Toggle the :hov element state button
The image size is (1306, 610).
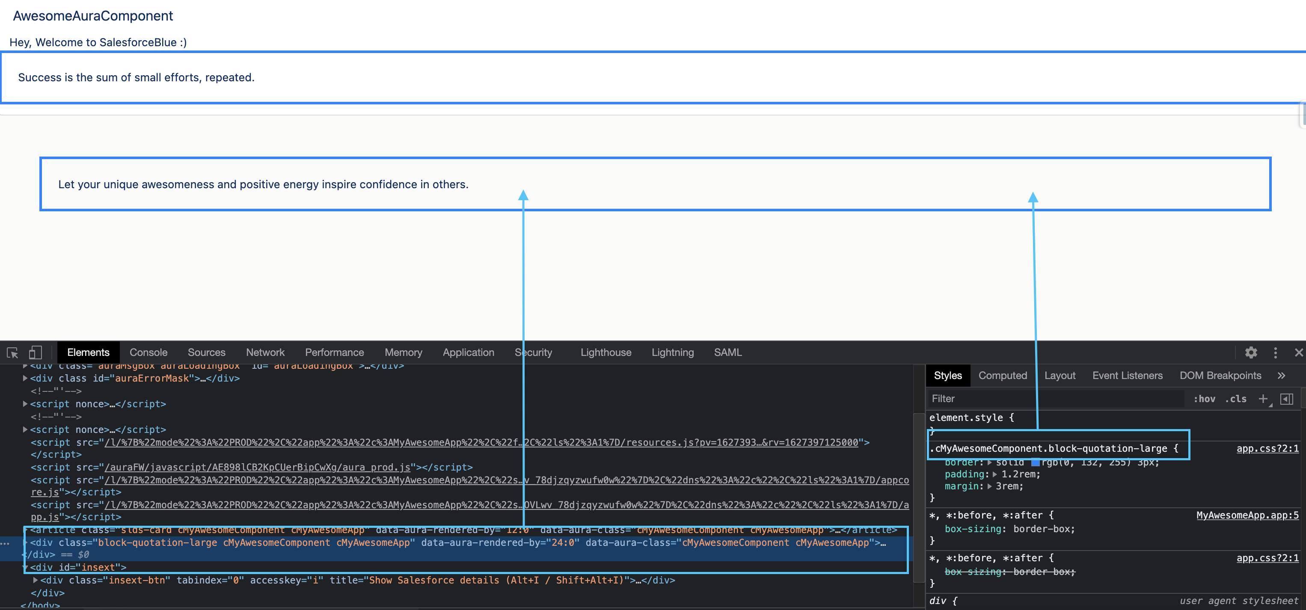pyautogui.click(x=1204, y=399)
